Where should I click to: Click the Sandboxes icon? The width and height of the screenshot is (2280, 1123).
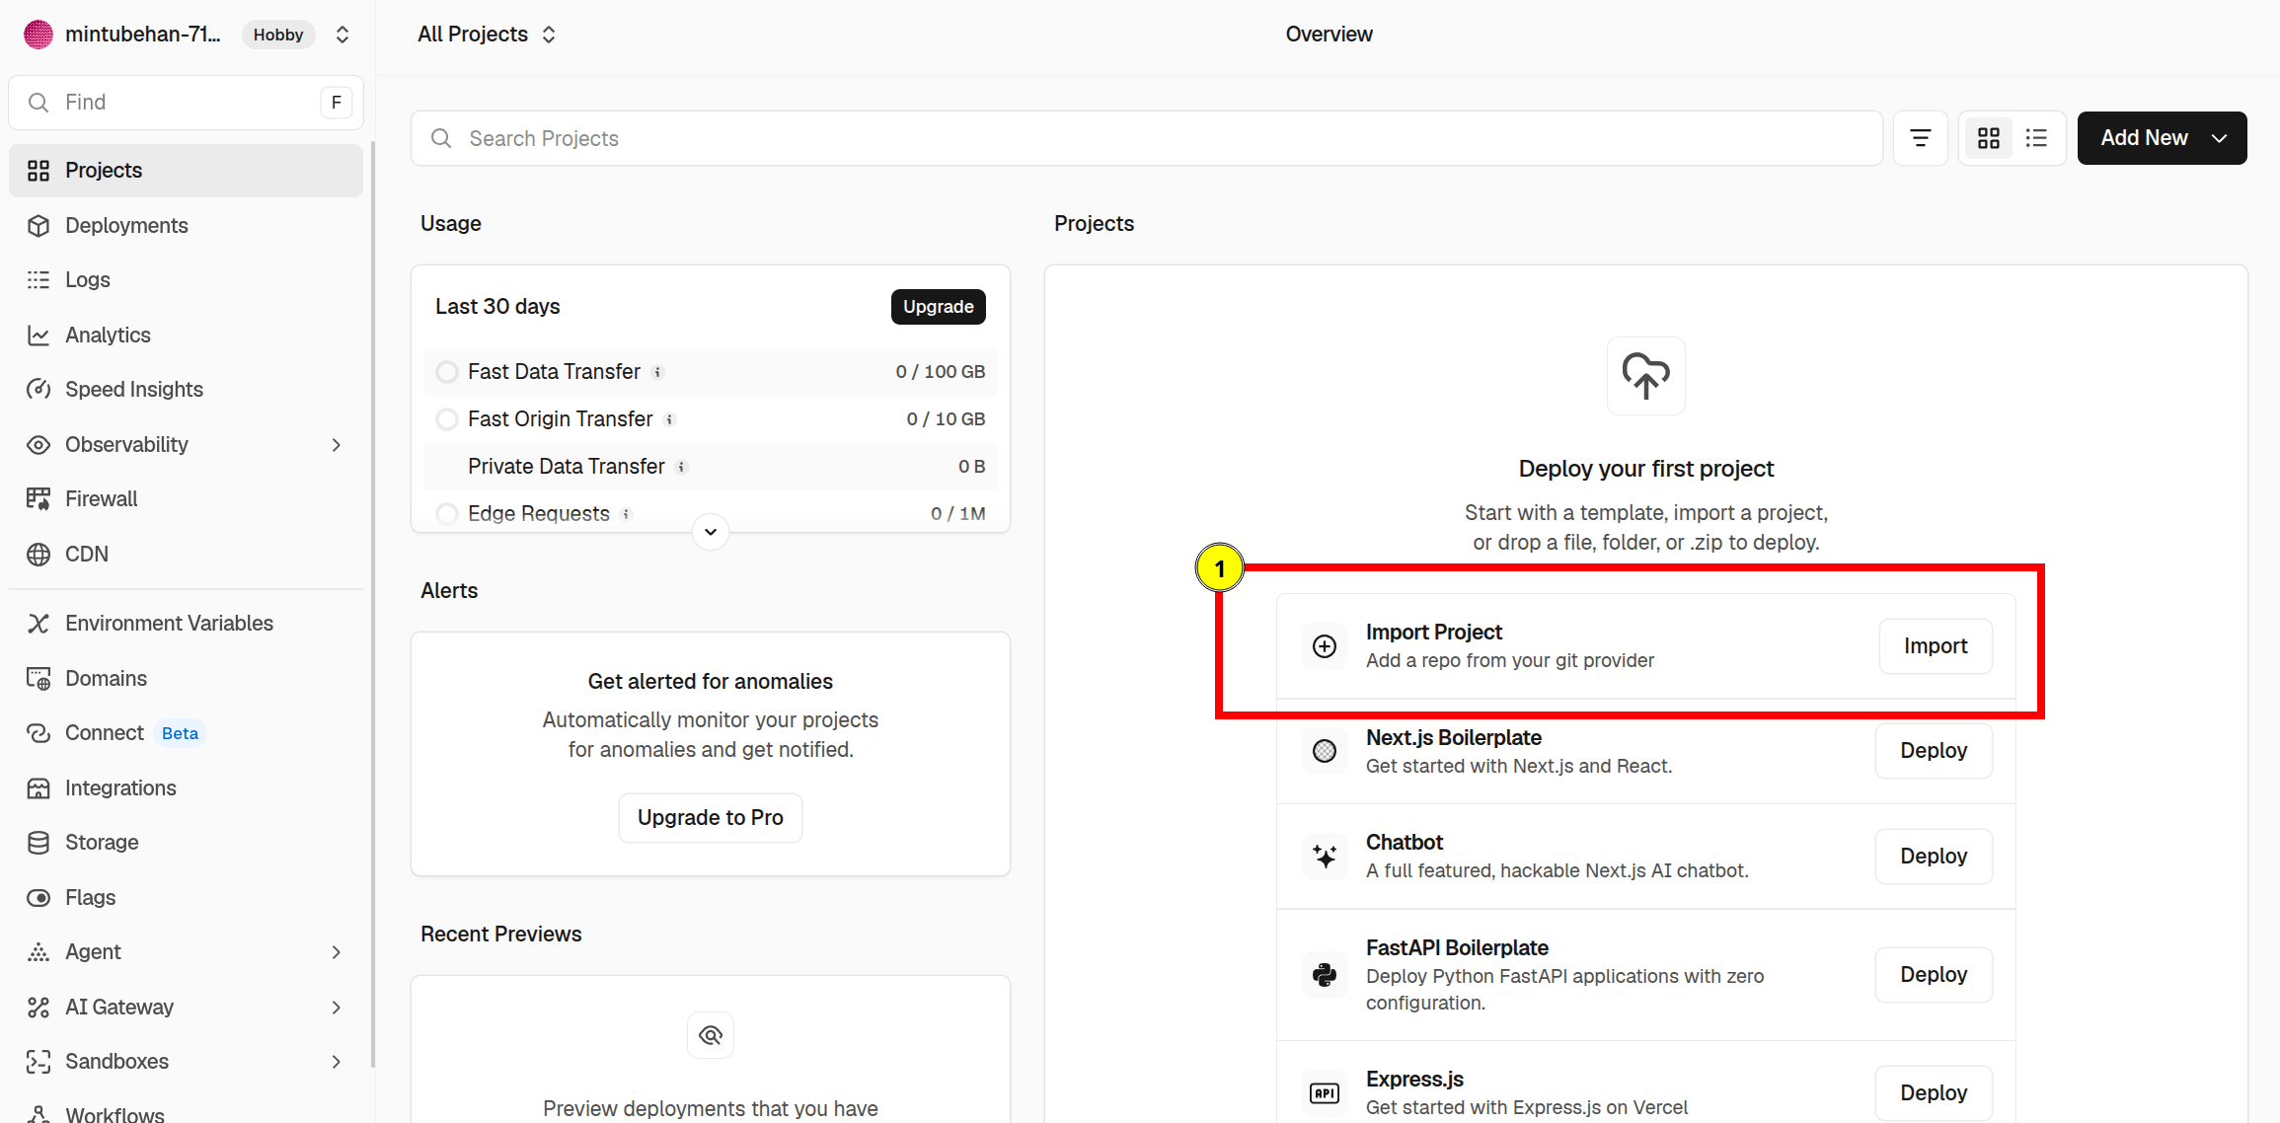(x=38, y=1062)
